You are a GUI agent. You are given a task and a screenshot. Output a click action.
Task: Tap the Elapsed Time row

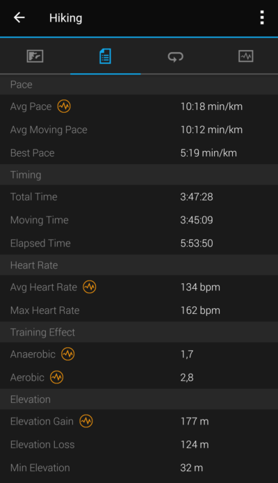pyautogui.click(x=139, y=243)
